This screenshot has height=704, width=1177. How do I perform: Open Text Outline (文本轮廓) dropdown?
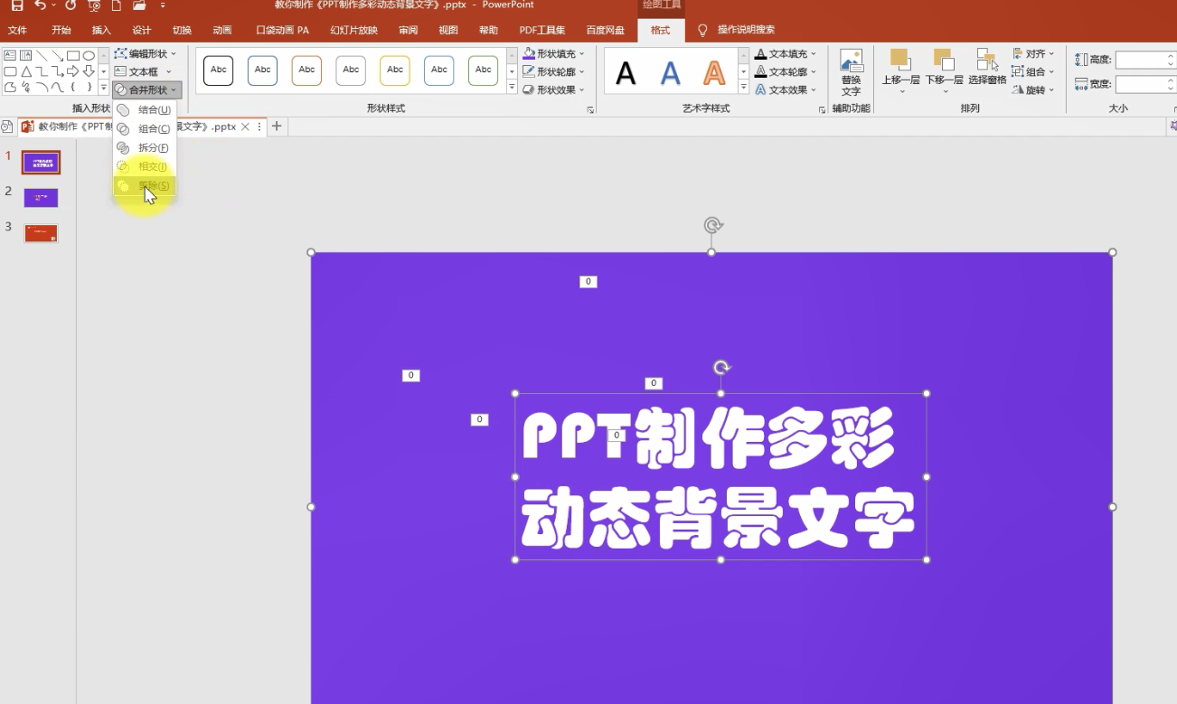786,71
